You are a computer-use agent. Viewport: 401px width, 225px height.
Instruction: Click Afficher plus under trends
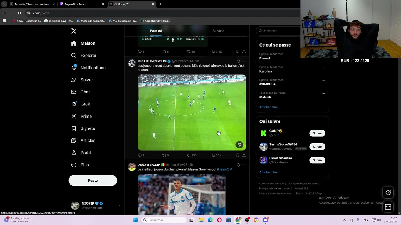[268, 107]
